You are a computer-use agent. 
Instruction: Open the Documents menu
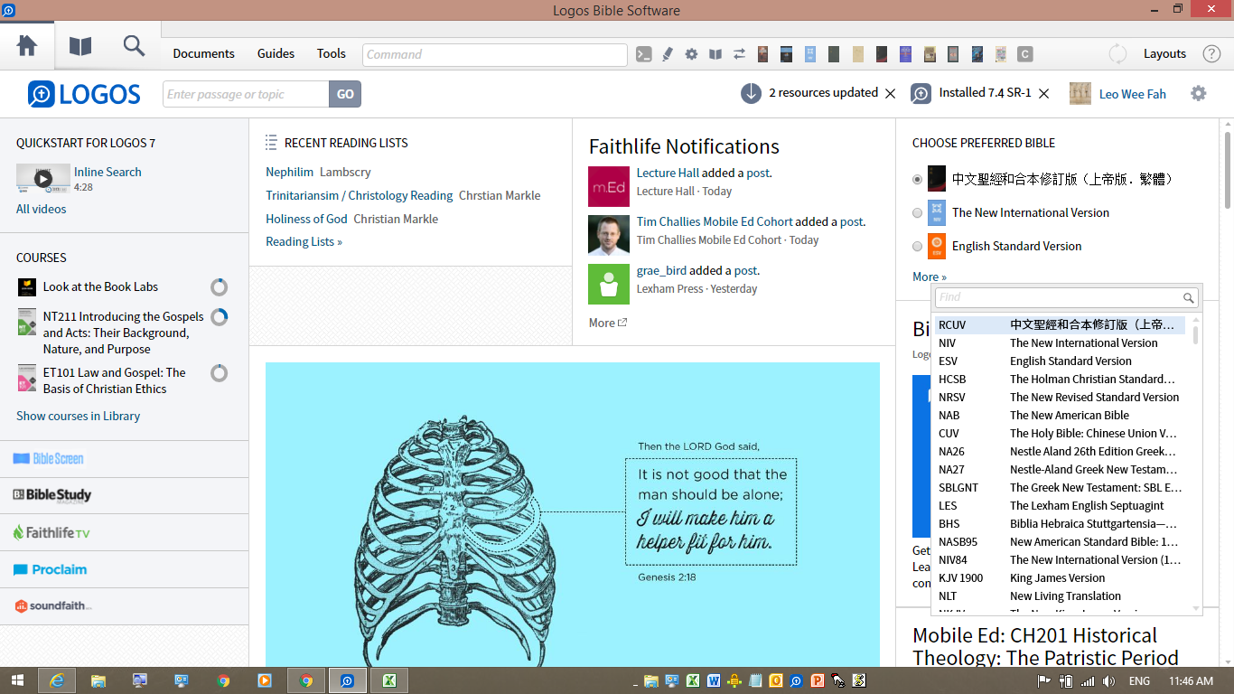click(x=203, y=53)
